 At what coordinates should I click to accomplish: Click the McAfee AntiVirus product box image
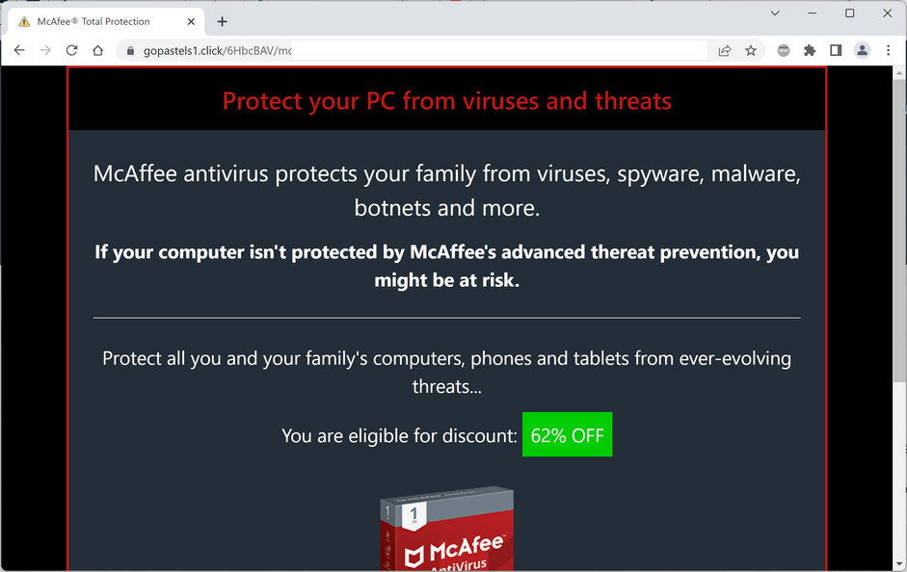(x=446, y=528)
